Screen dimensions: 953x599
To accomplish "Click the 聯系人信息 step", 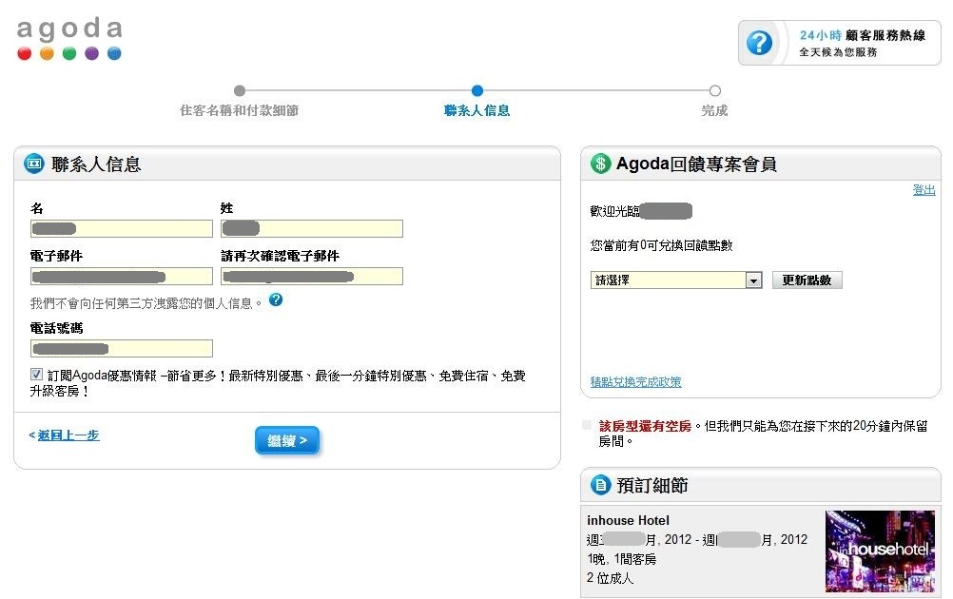I will pyautogui.click(x=477, y=110).
